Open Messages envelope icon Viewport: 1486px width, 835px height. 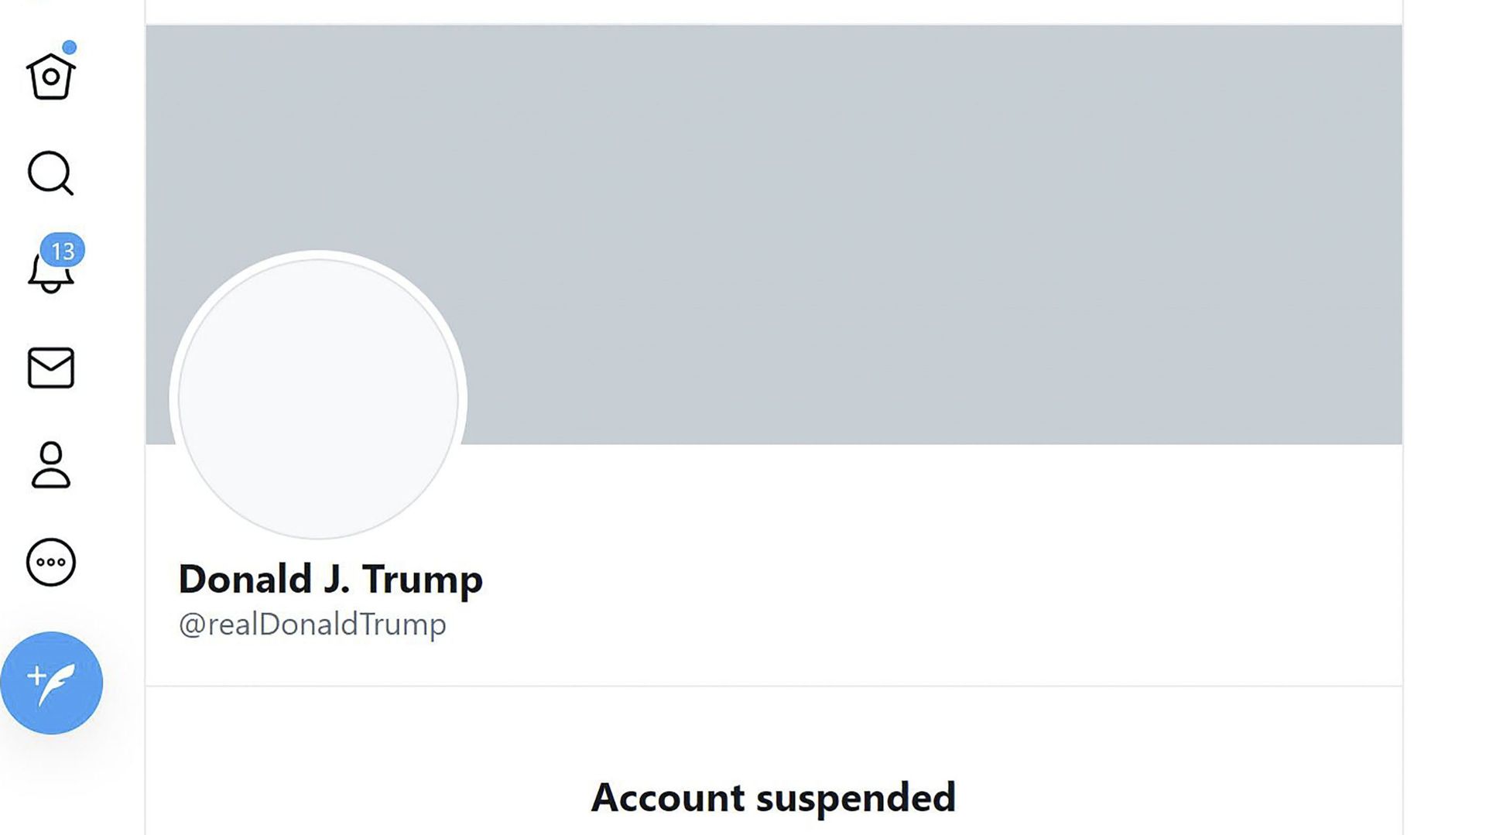click(x=51, y=368)
